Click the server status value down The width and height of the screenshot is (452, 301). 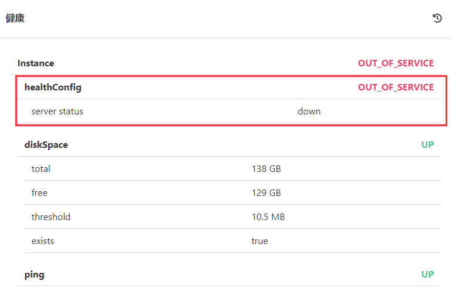pyautogui.click(x=309, y=111)
